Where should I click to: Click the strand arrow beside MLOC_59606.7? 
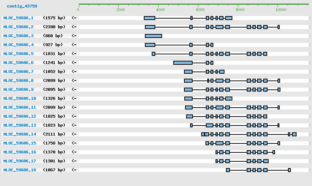pyautogui.click(x=74, y=72)
